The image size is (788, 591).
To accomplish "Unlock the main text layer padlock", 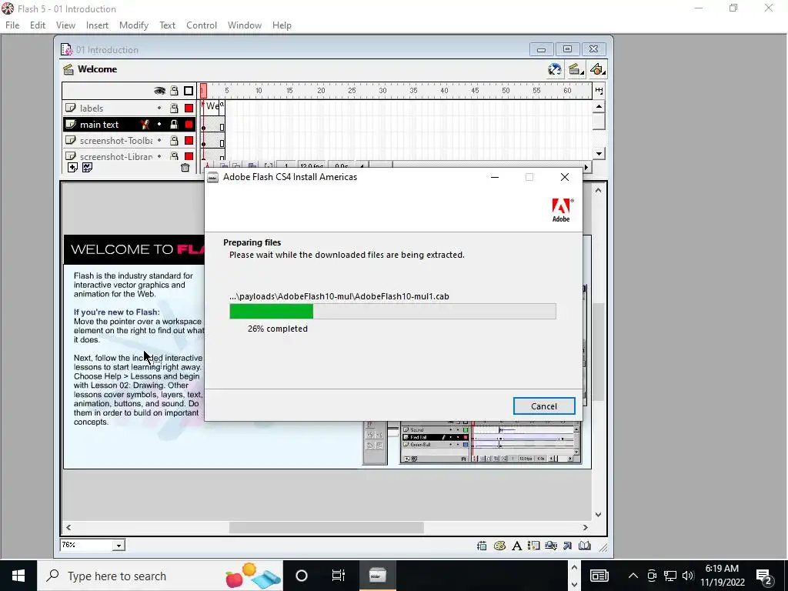I will (x=174, y=124).
